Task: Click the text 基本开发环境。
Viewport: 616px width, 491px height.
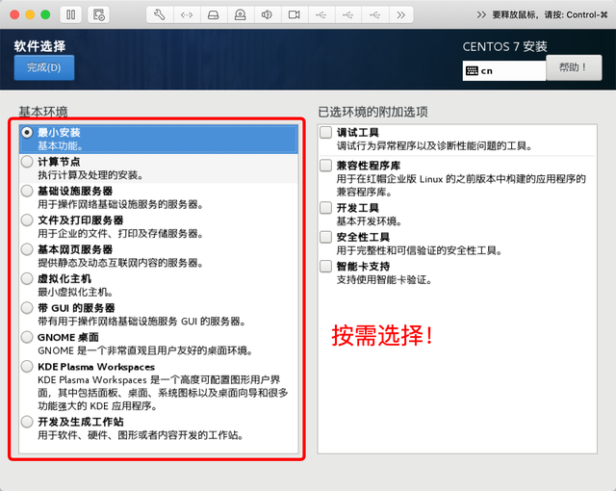Action: (x=370, y=221)
